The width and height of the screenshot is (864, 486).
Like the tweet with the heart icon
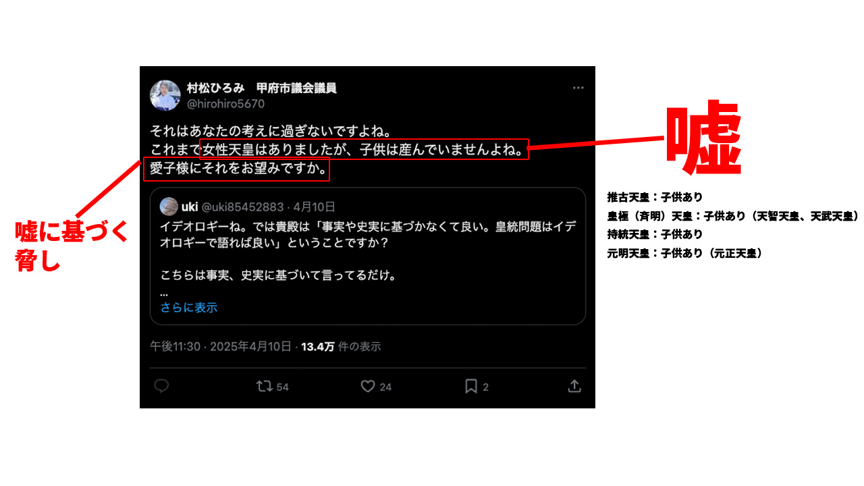[367, 386]
